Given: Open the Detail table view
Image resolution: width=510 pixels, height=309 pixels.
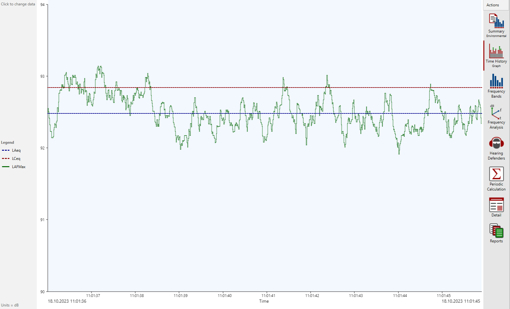Looking at the screenshot, I should click(x=496, y=207).
